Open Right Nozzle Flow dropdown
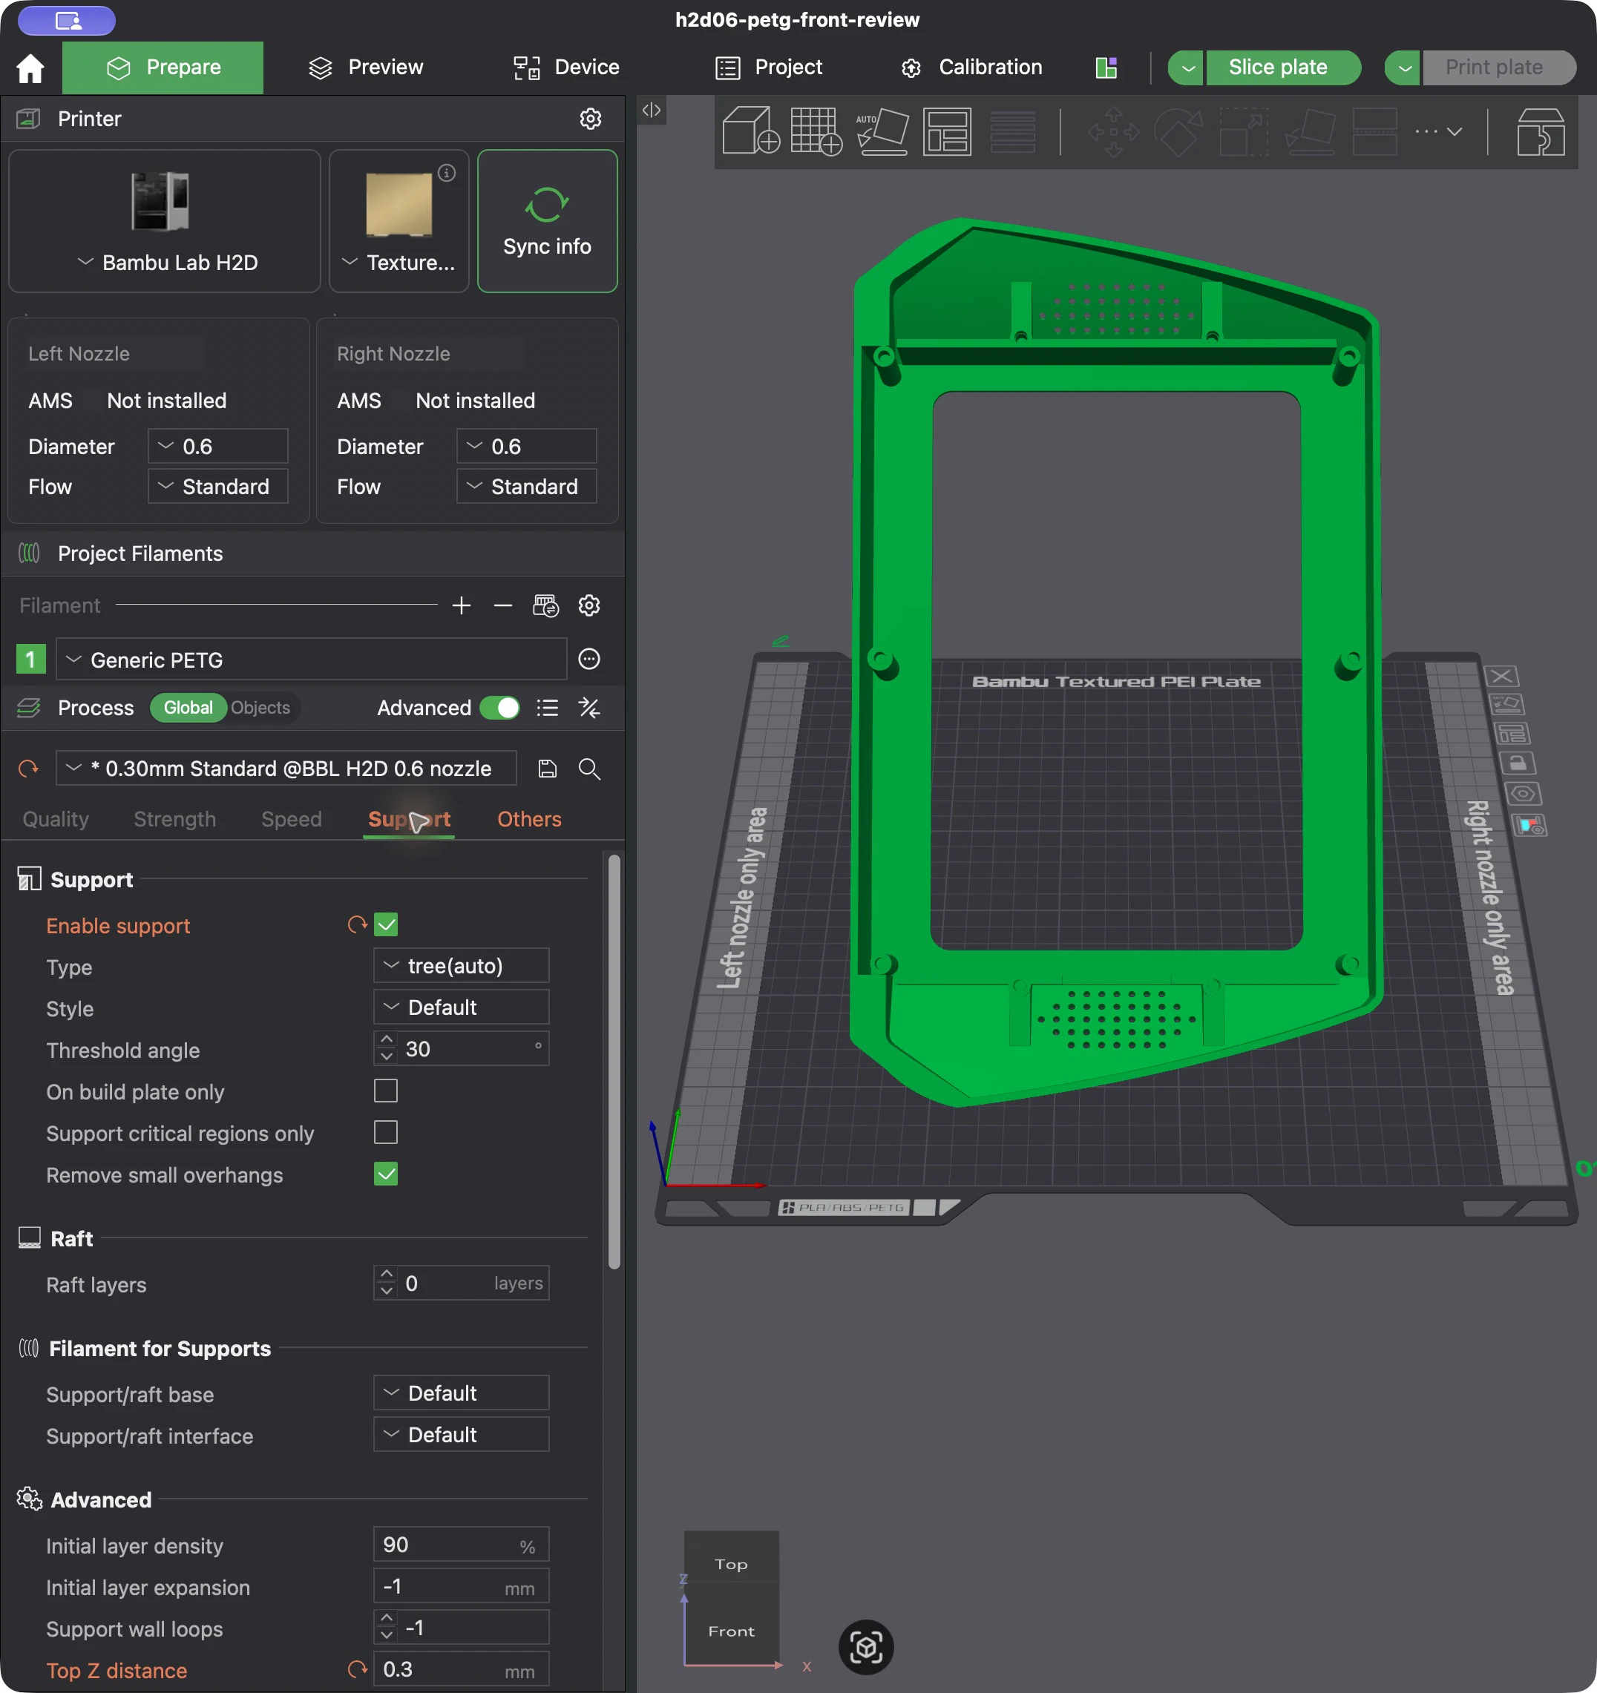 point(526,486)
